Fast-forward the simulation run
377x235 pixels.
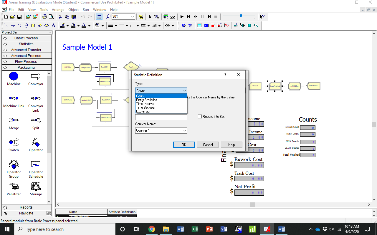(195, 17)
